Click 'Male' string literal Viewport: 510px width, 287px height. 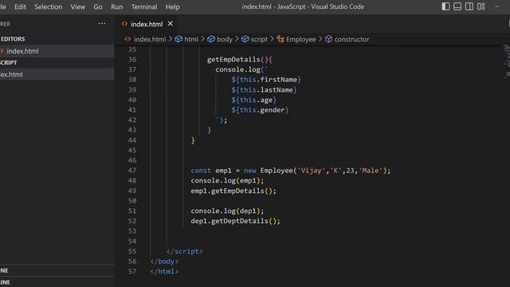(x=370, y=171)
